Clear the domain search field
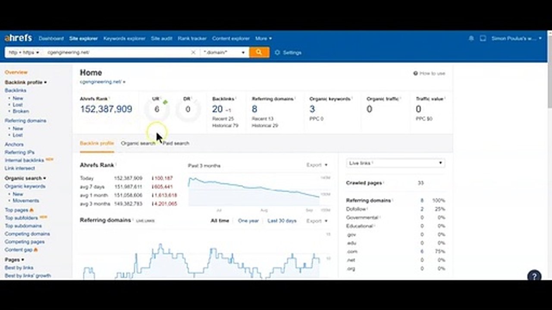The height and width of the screenshot is (310, 552). click(x=193, y=53)
